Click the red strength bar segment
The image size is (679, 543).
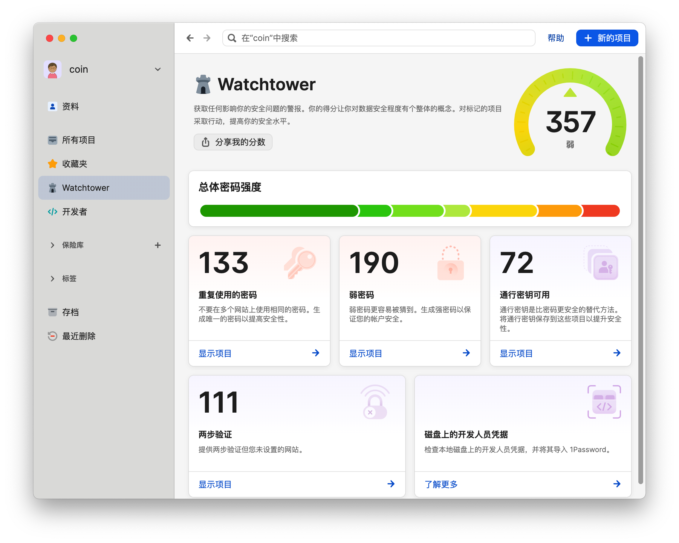coord(601,211)
